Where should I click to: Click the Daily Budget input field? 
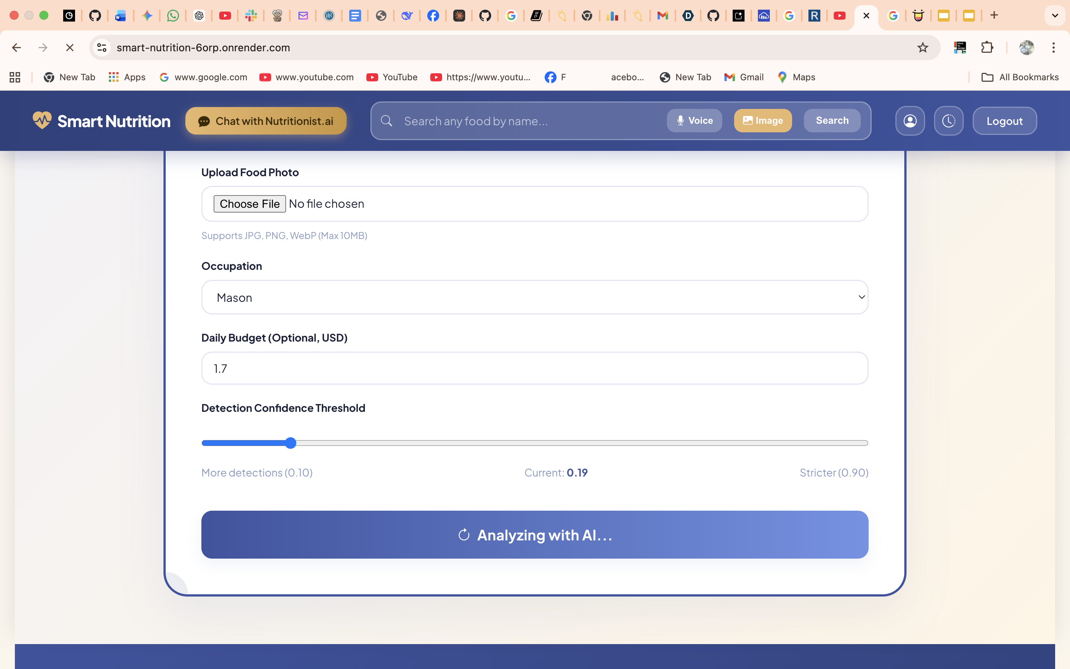click(535, 368)
